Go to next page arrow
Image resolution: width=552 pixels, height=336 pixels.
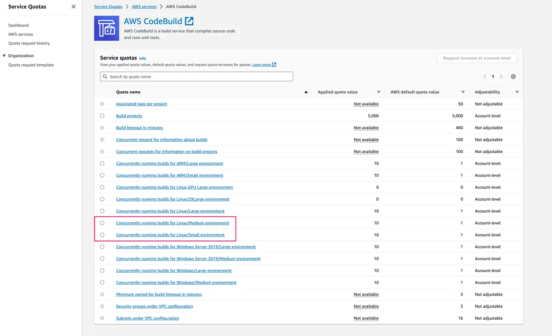pos(501,77)
